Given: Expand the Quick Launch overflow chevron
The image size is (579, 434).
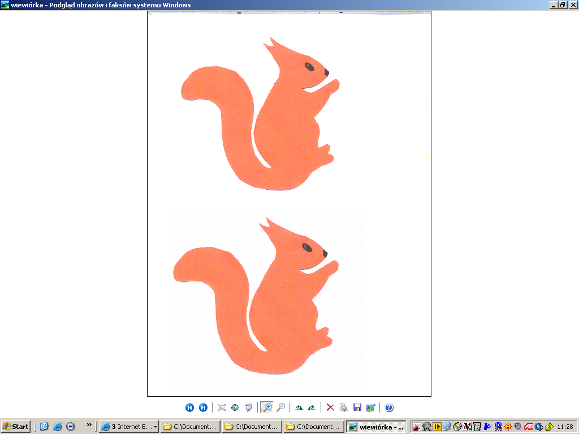Looking at the screenshot, I should click(89, 425).
